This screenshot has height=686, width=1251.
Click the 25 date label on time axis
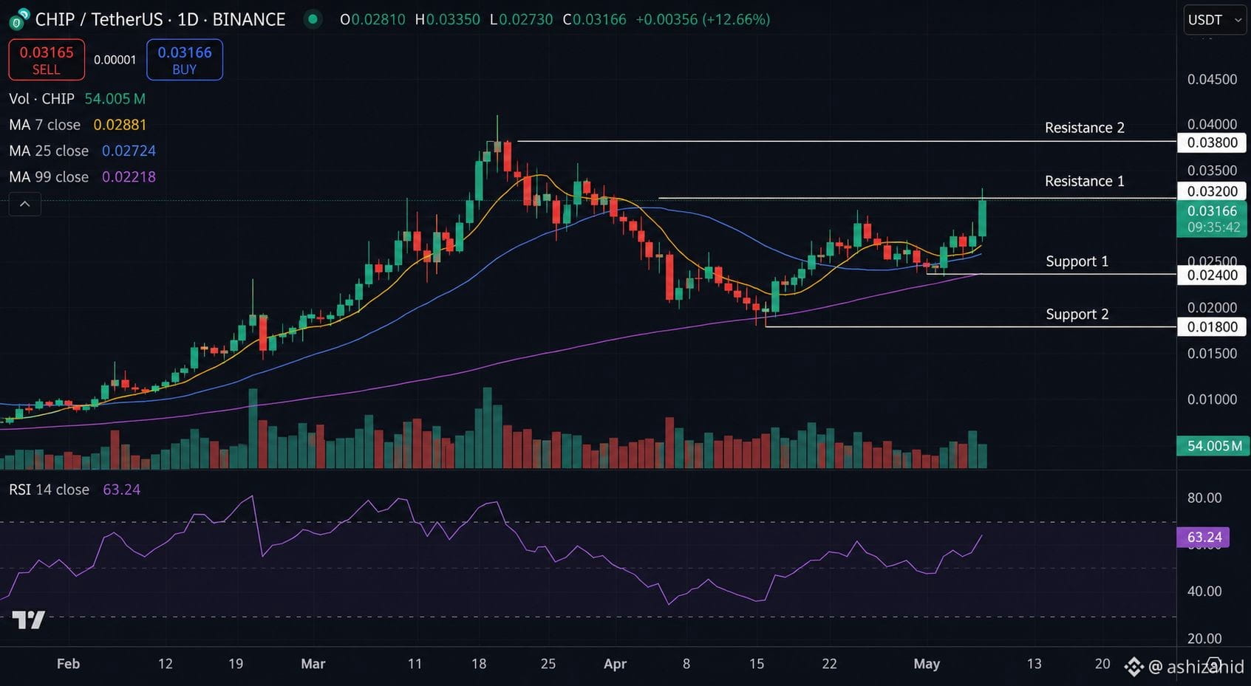[x=548, y=664]
